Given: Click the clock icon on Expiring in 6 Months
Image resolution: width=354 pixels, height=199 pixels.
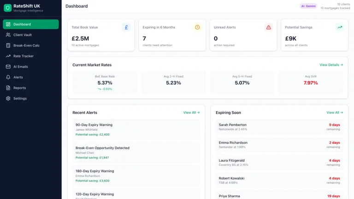Looking at the screenshot, I should point(197,27).
